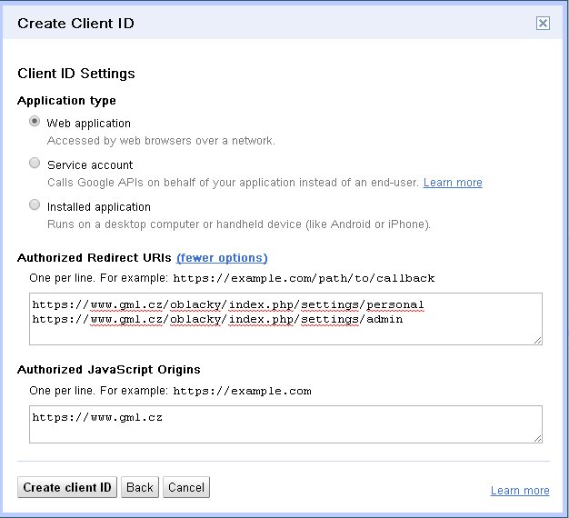Click the Installed application label text

(99, 207)
